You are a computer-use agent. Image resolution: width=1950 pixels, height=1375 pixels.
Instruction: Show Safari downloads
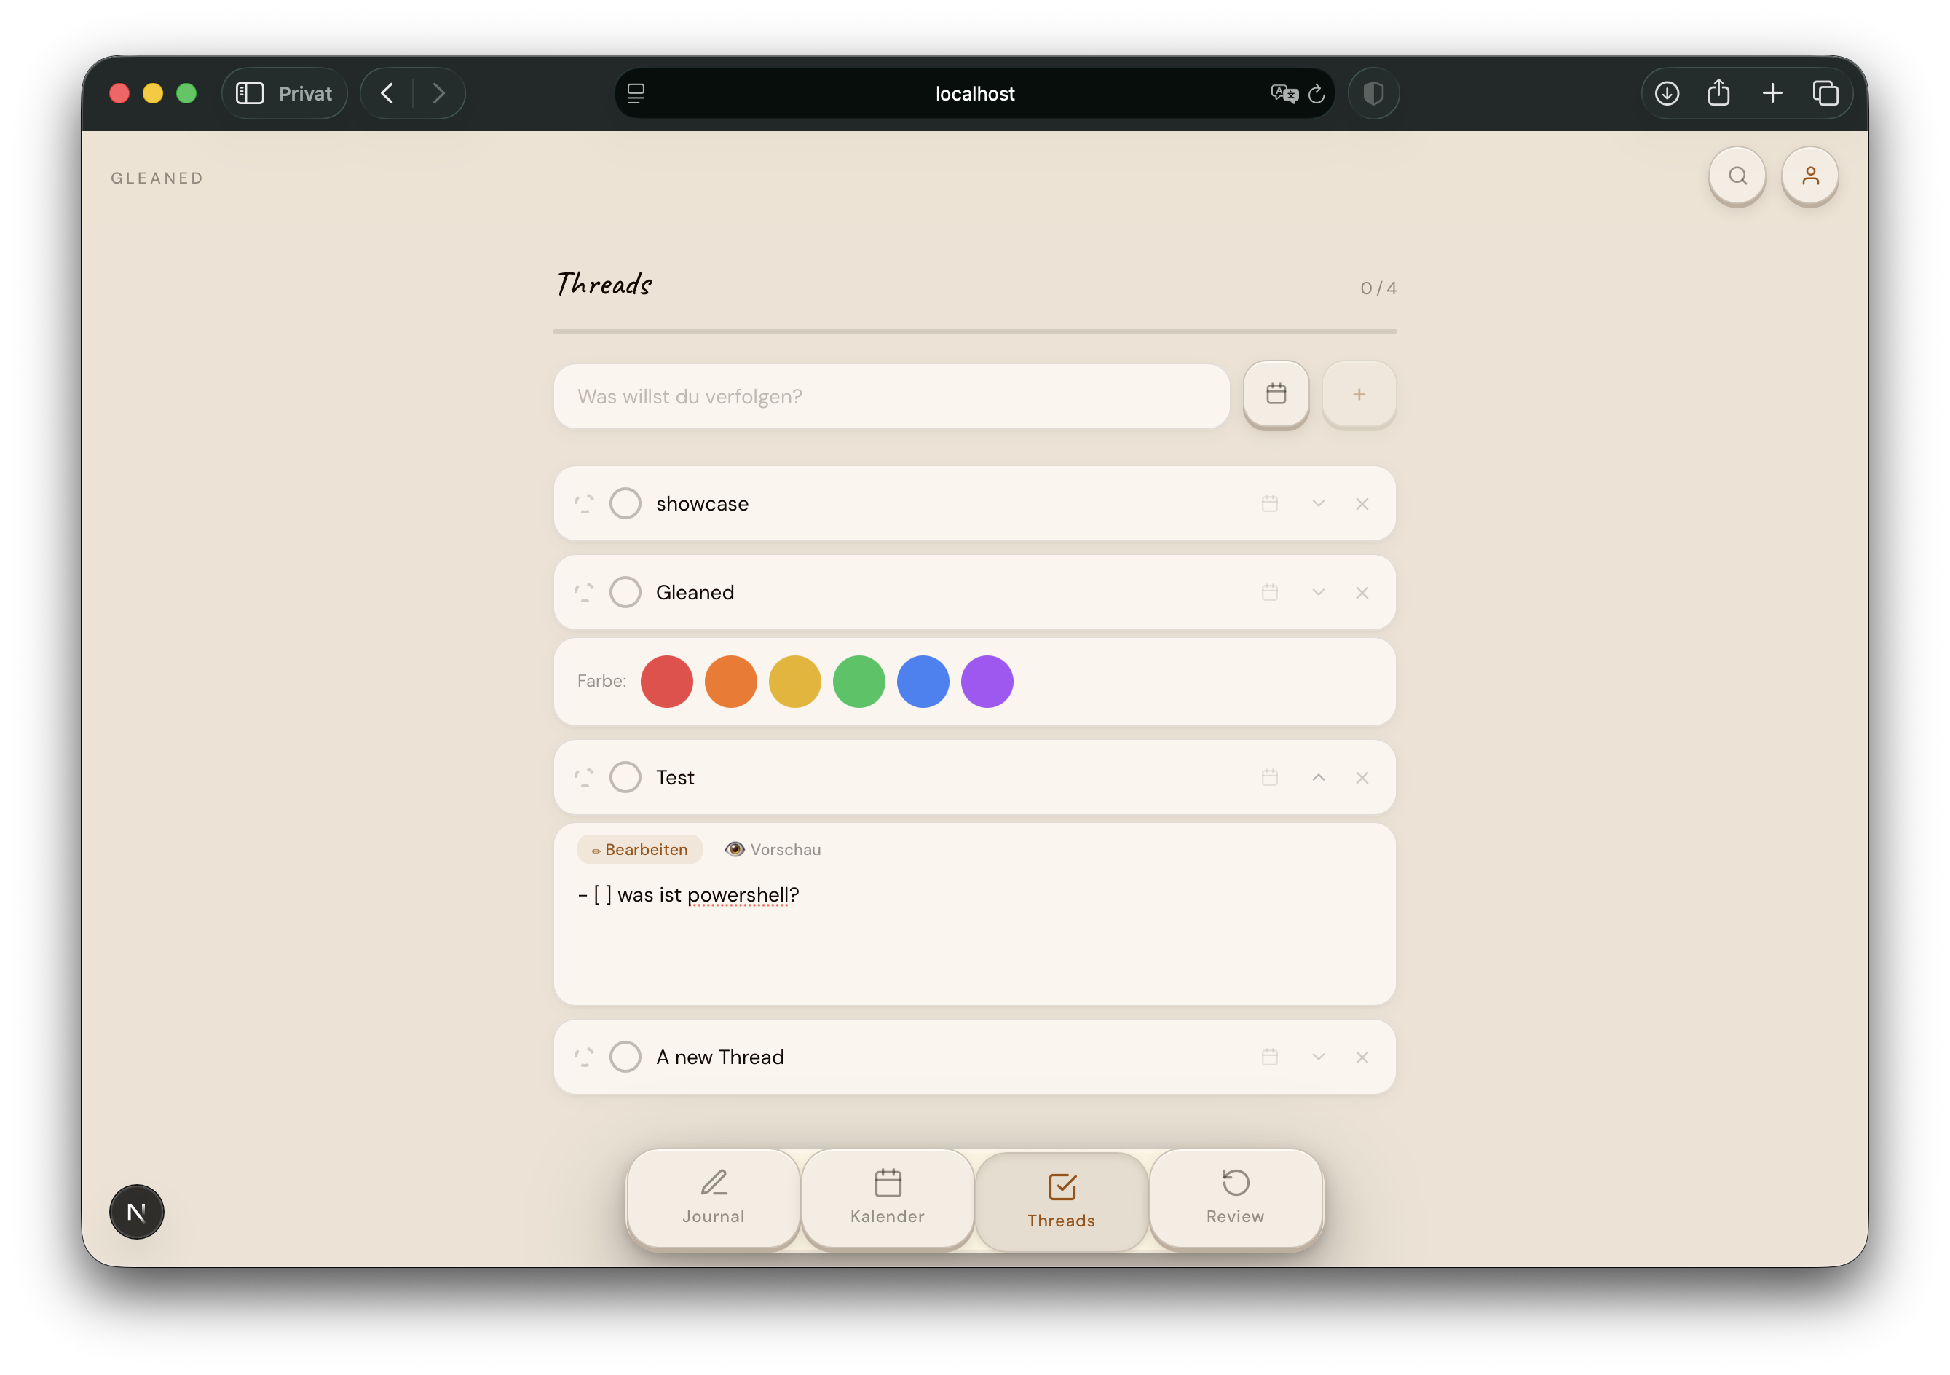tap(1667, 93)
